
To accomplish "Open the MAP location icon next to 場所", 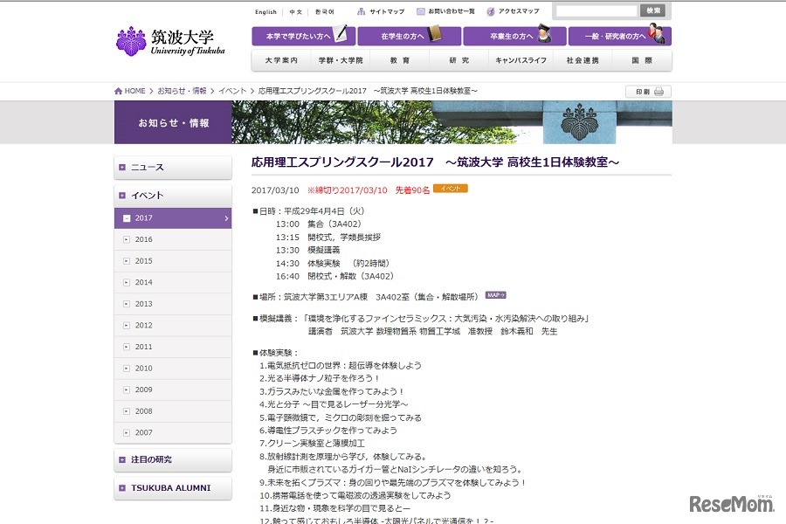I will (494, 296).
